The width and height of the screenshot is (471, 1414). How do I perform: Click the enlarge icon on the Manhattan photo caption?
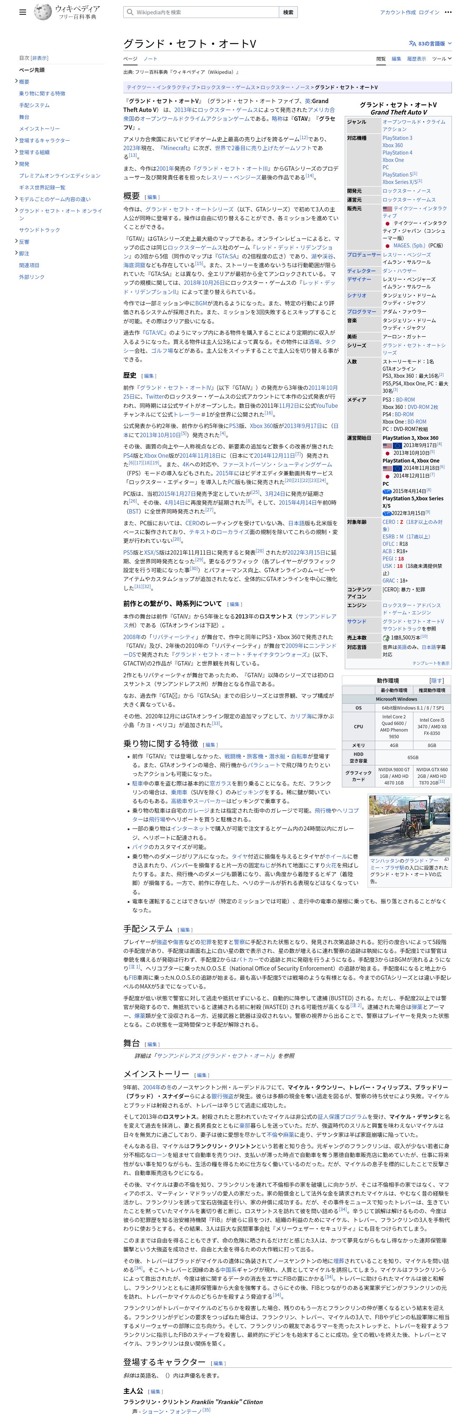(446, 860)
